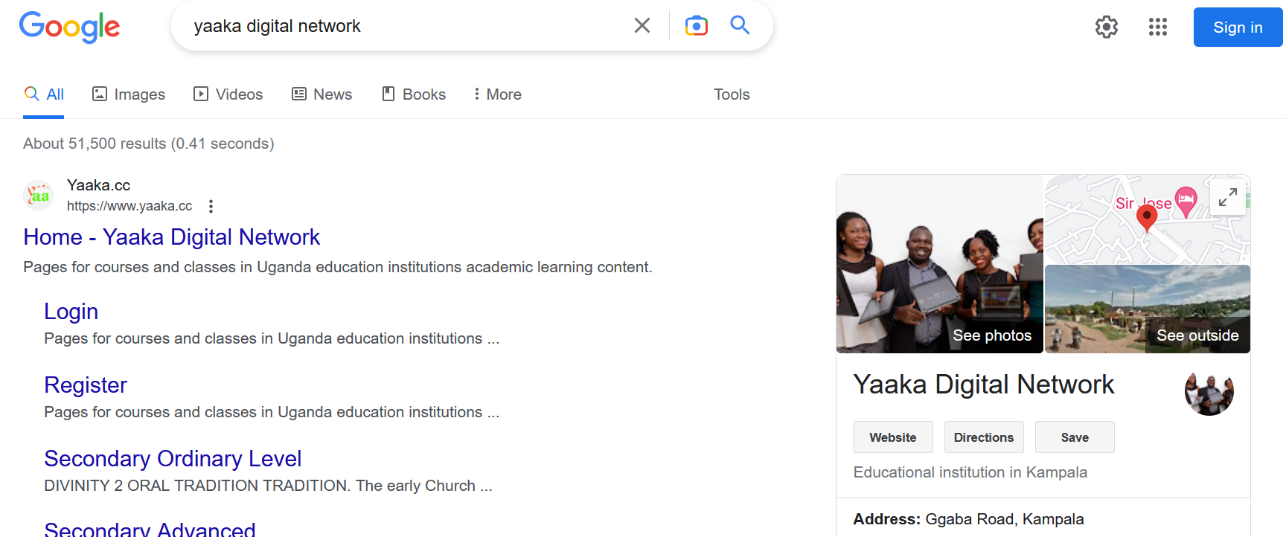Open the Tools filter options
This screenshot has width=1286, height=537.
point(731,94)
